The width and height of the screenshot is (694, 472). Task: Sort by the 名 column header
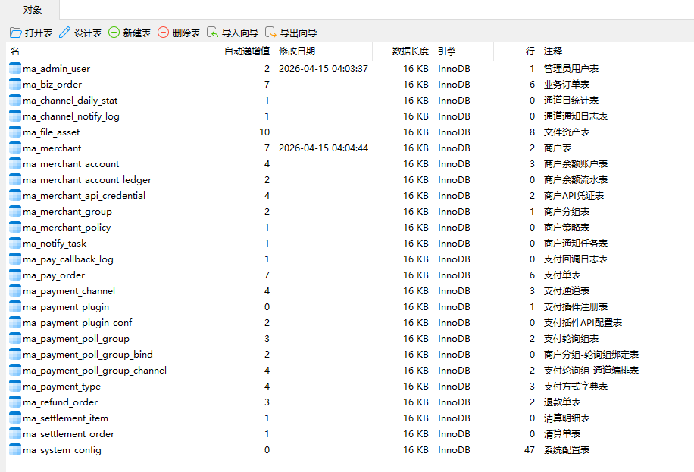pos(16,51)
